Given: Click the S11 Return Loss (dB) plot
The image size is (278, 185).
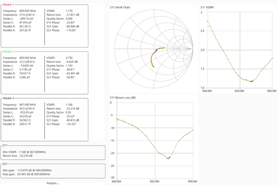Looking at the screenshot, I should point(155,140).
